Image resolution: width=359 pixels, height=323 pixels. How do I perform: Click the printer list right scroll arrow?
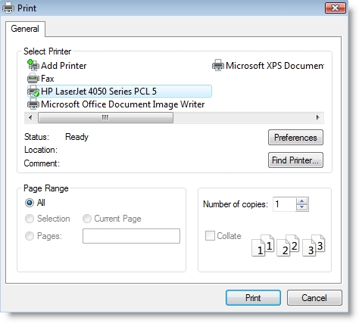point(318,117)
